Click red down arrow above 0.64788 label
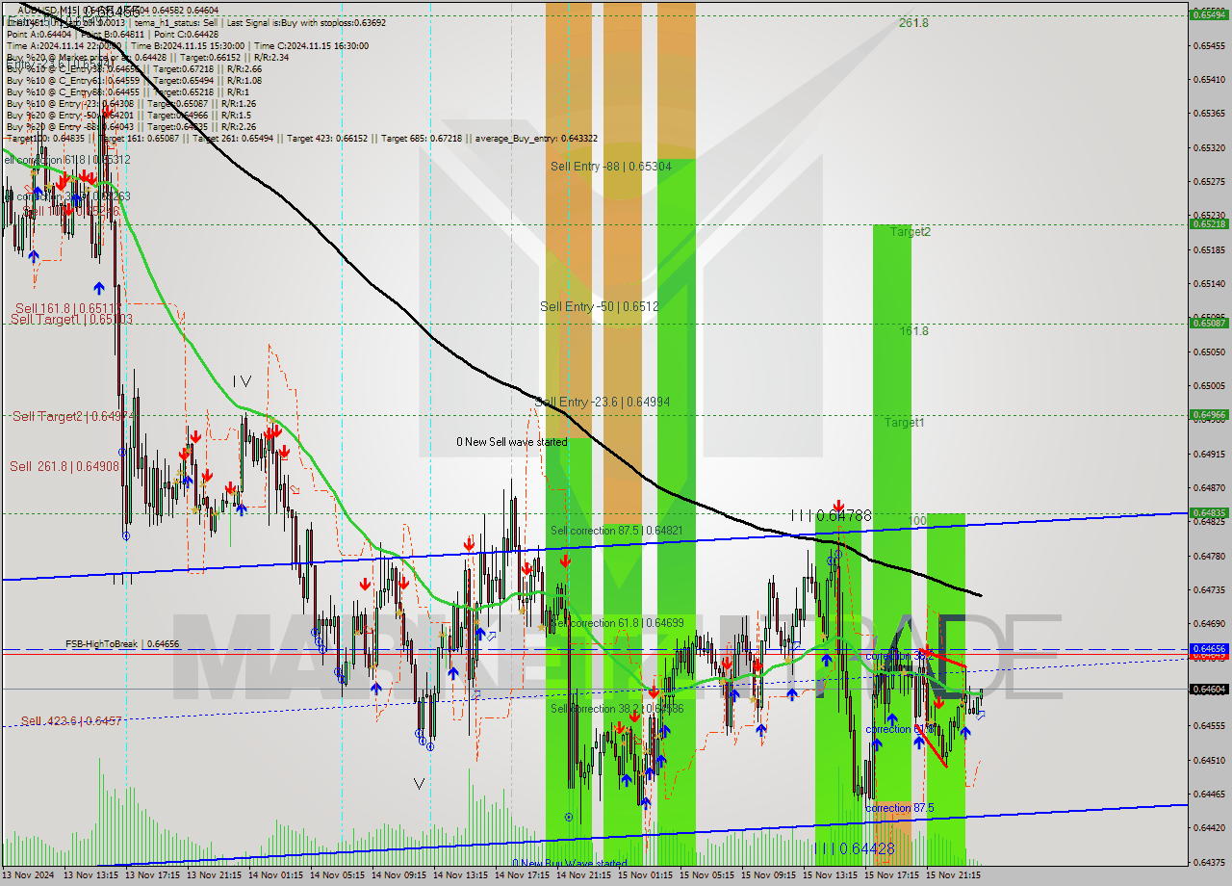This screenshot has width=1232, height=886. 839,506
